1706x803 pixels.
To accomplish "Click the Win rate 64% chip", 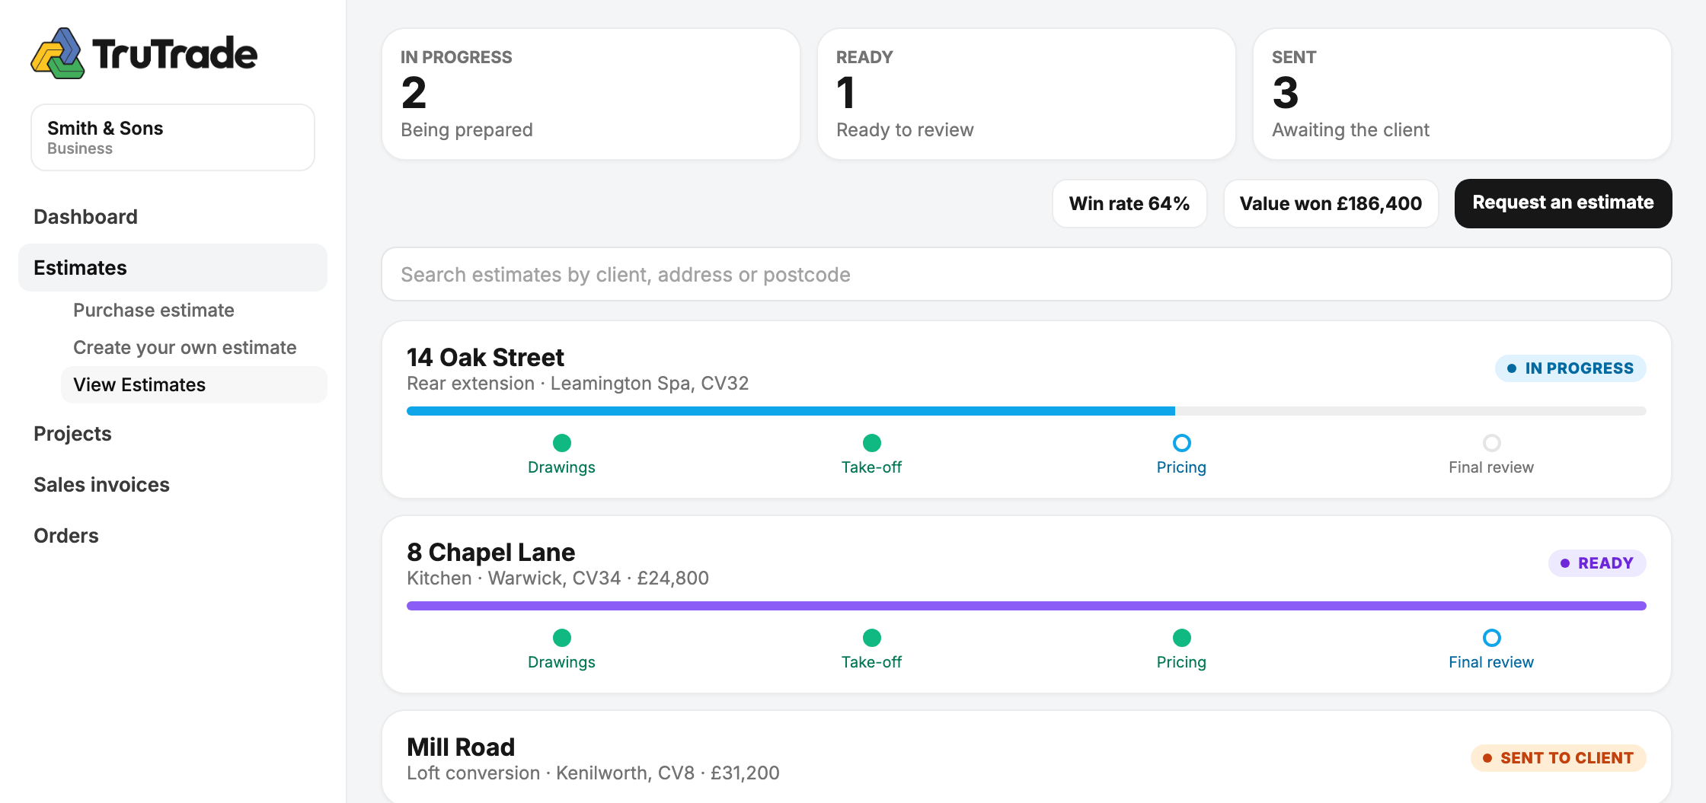I will click(x=1129, y=204).
